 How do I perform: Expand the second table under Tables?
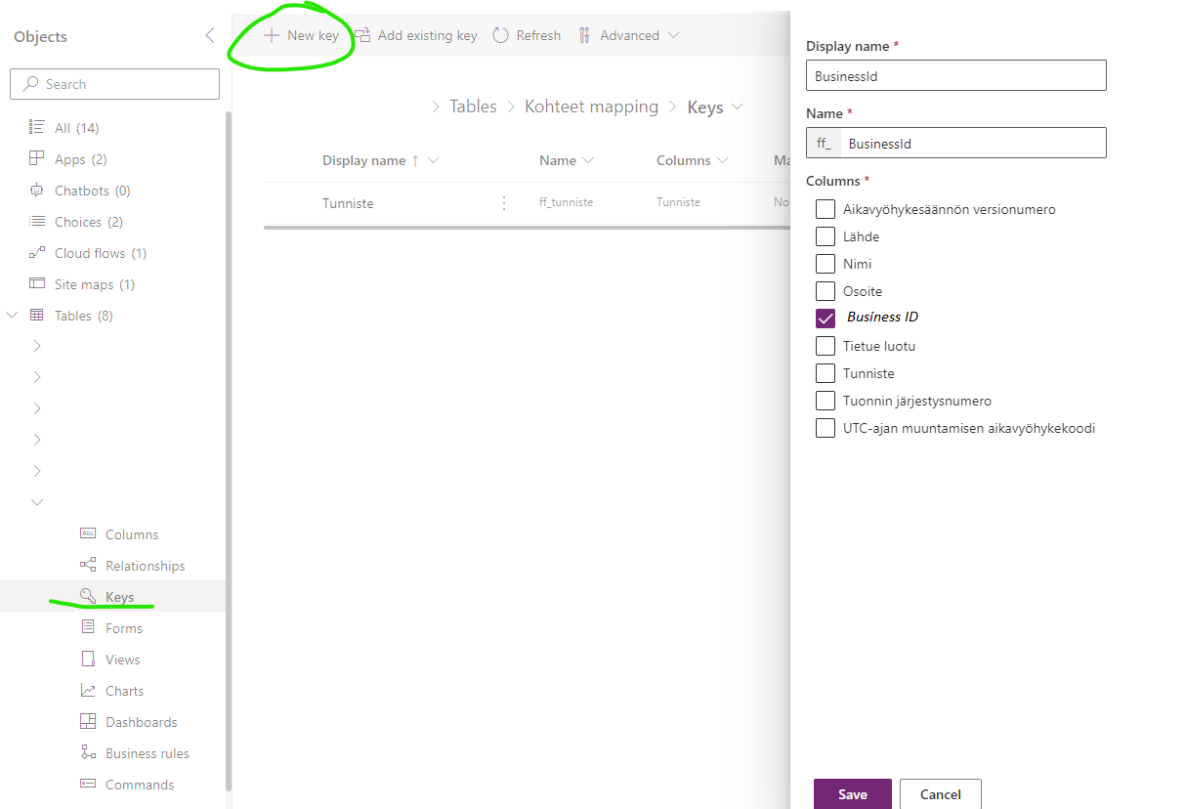[x=37, y=377]
